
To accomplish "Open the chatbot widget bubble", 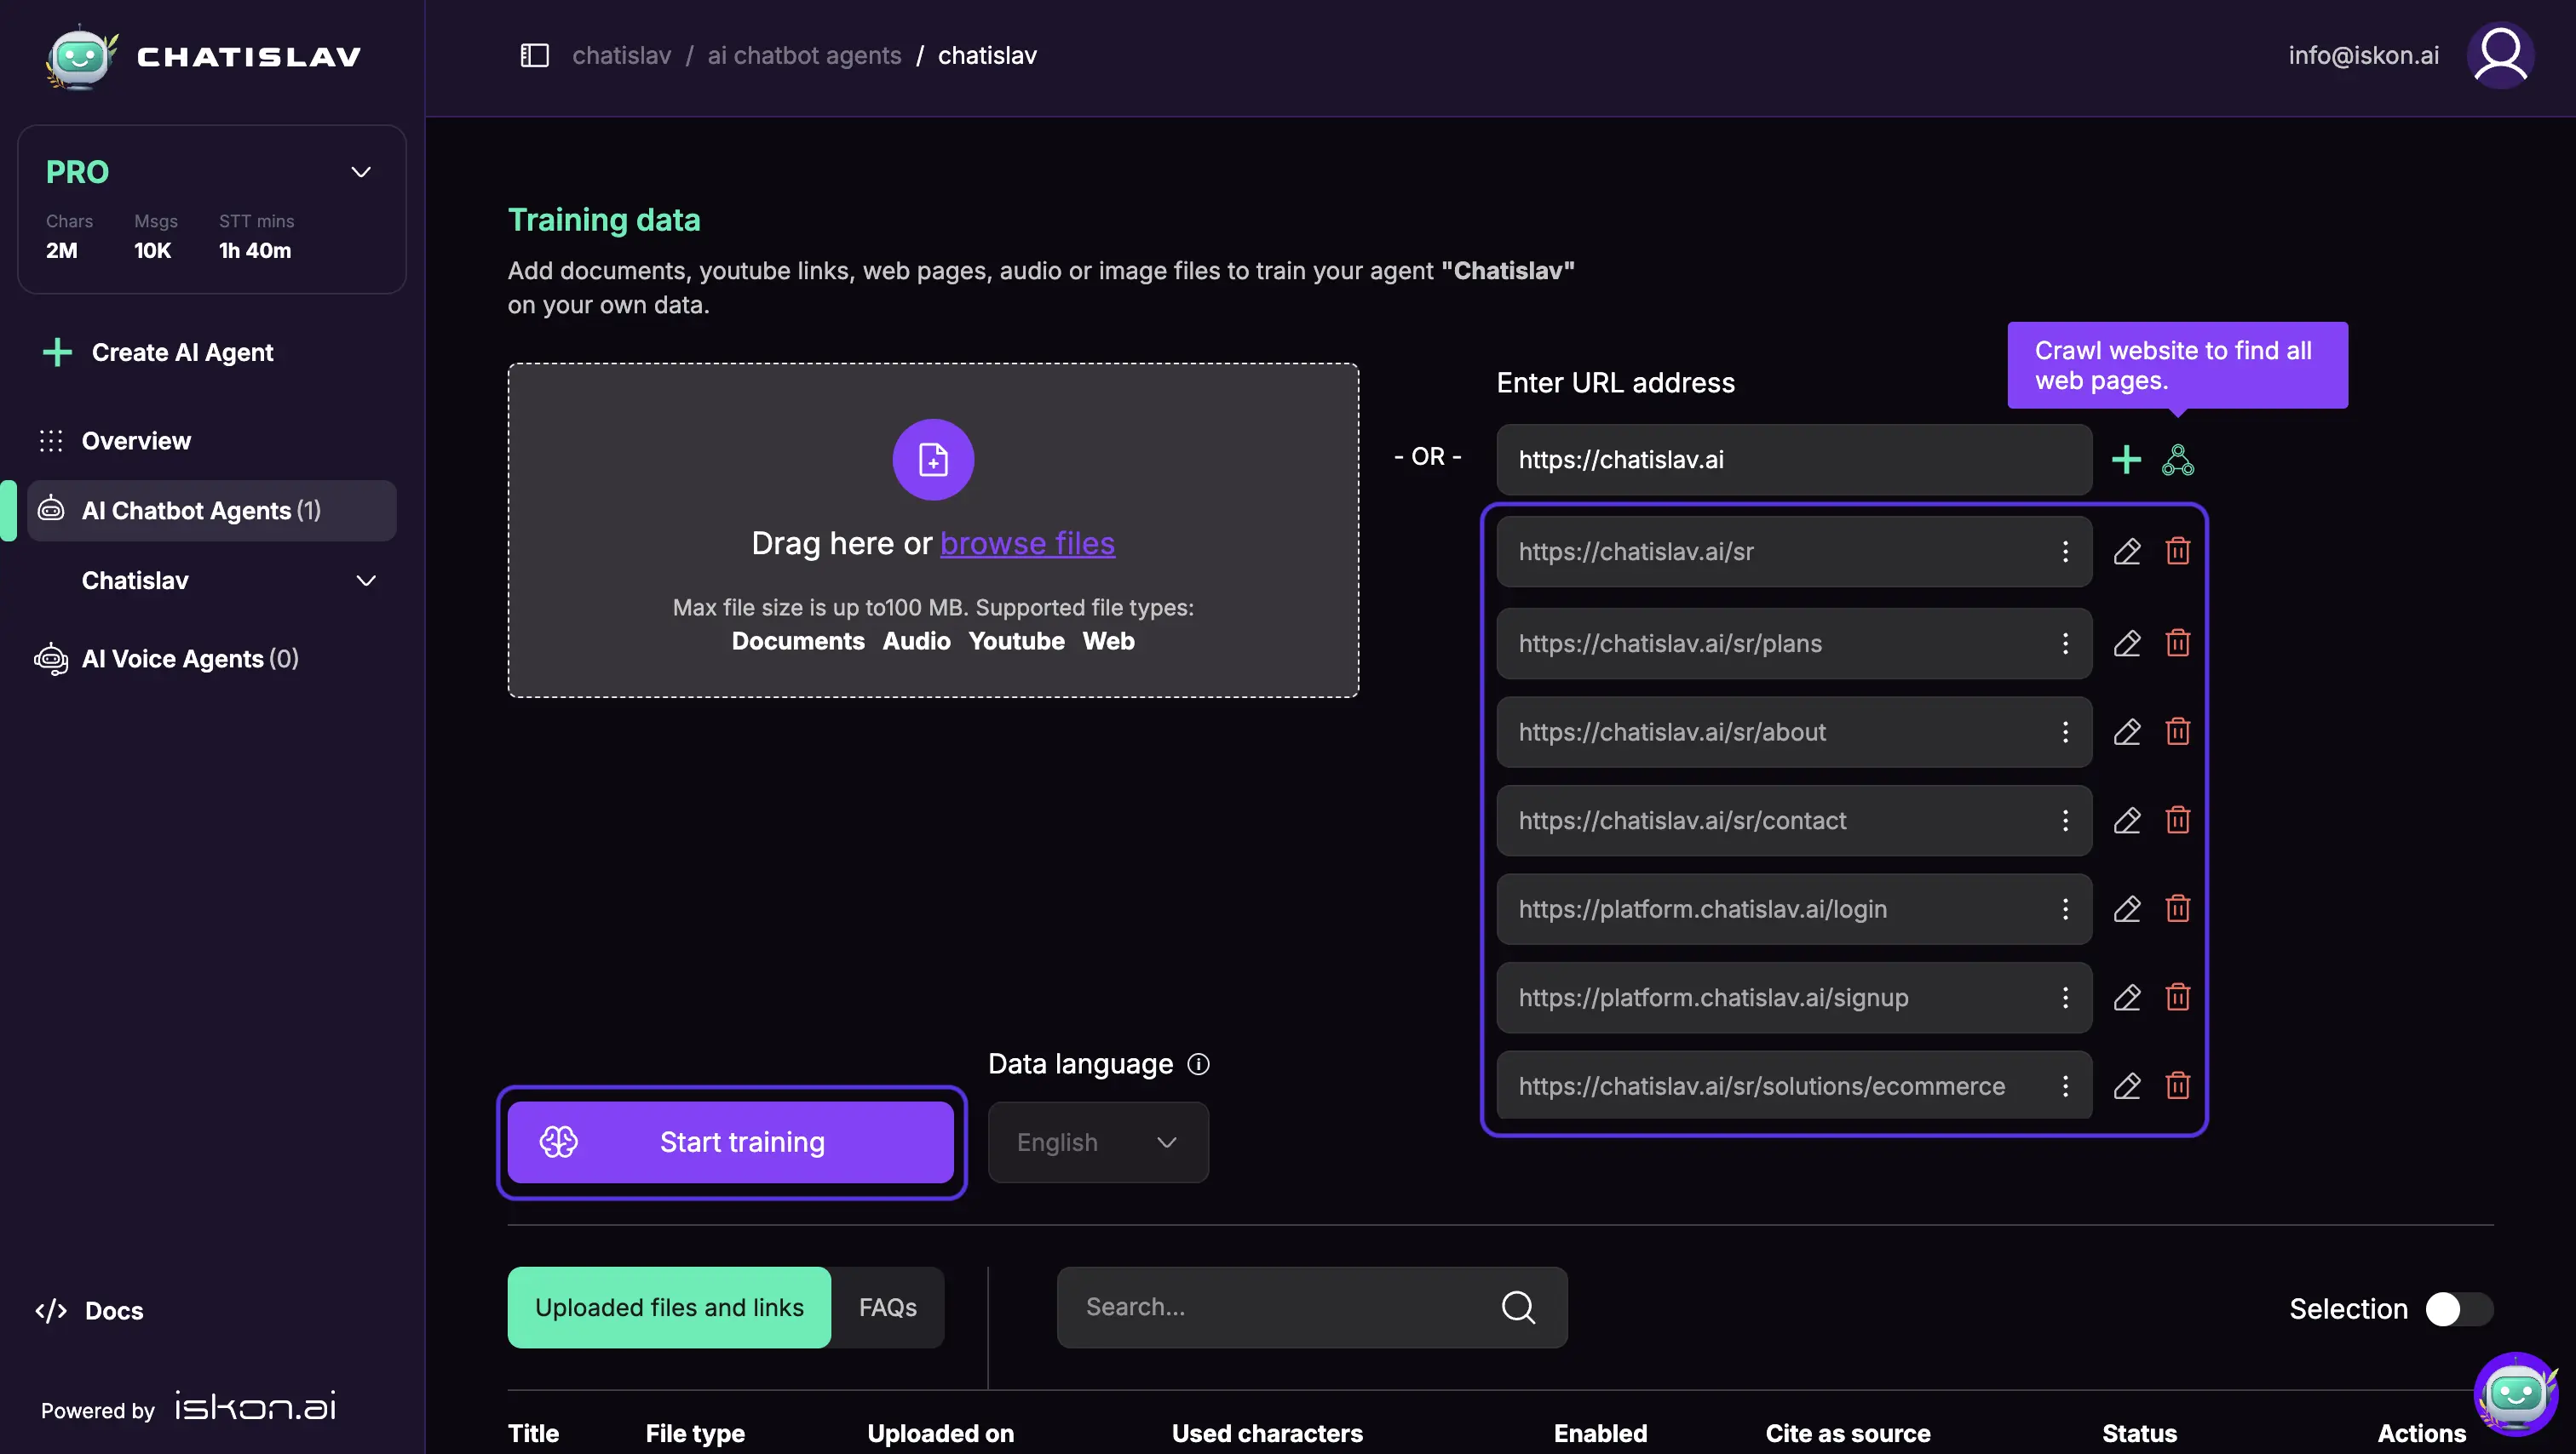I will point(2515,1394).
